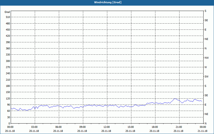Click the chart title 'Windrichtung [Grad]'

[108, 2]
